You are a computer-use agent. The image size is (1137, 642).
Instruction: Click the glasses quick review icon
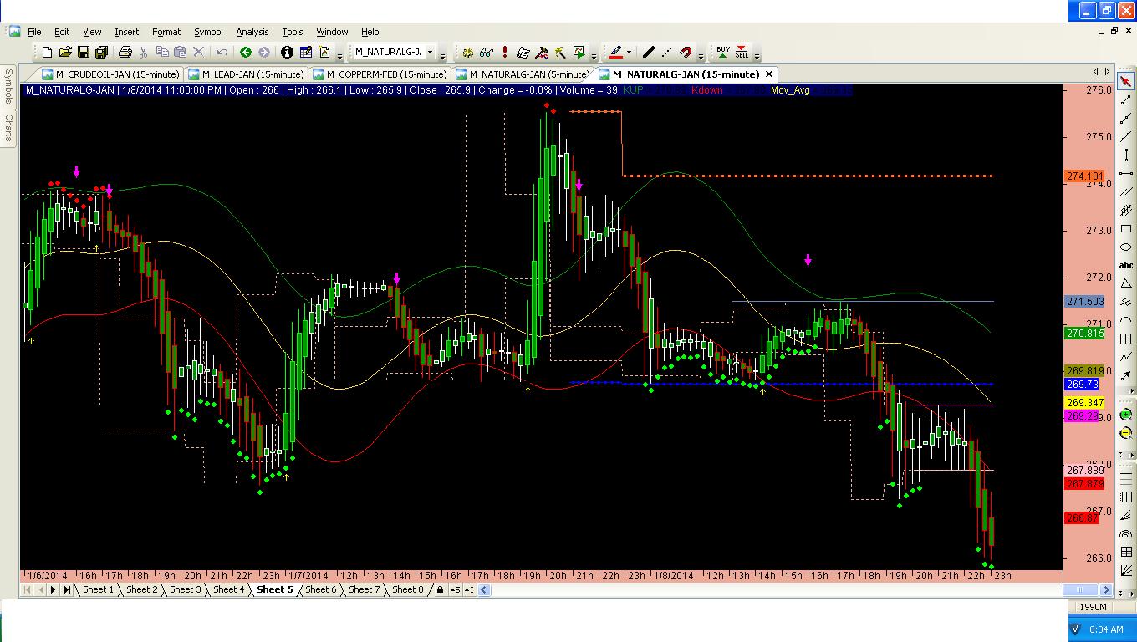click(487, 53)
